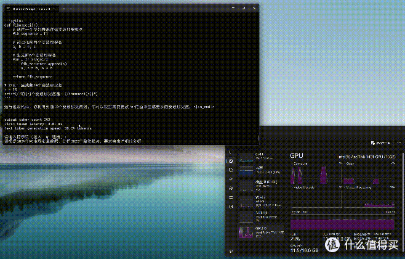Screen dimensions: 405x259
Task: Select Wi-Fi in the performance list
Action: pyautogui.click(x=261, y=201)
